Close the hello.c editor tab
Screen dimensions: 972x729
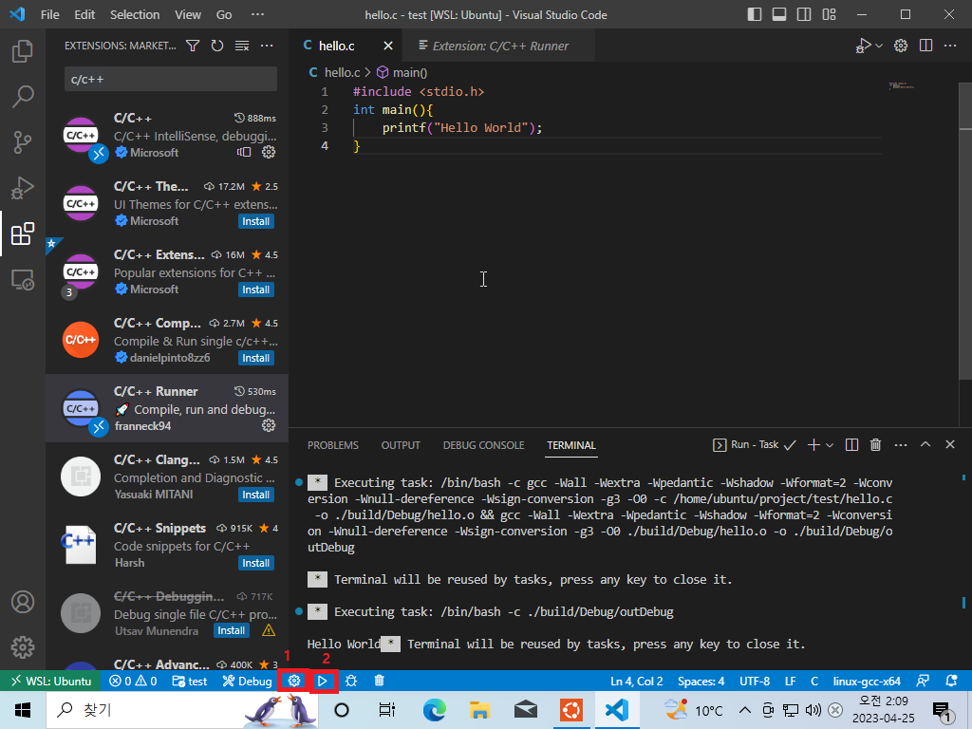click(388, 46)
